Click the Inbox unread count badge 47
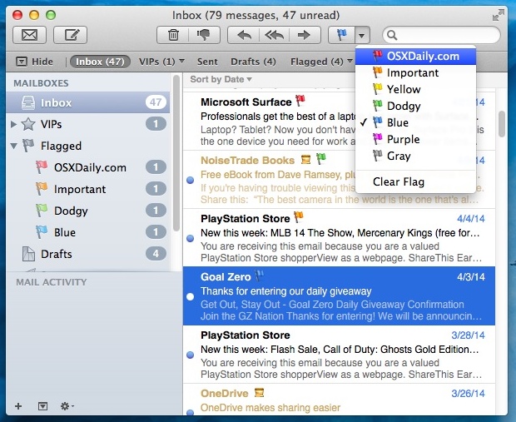This screenshot has height=422, width=516. (156, 102)
